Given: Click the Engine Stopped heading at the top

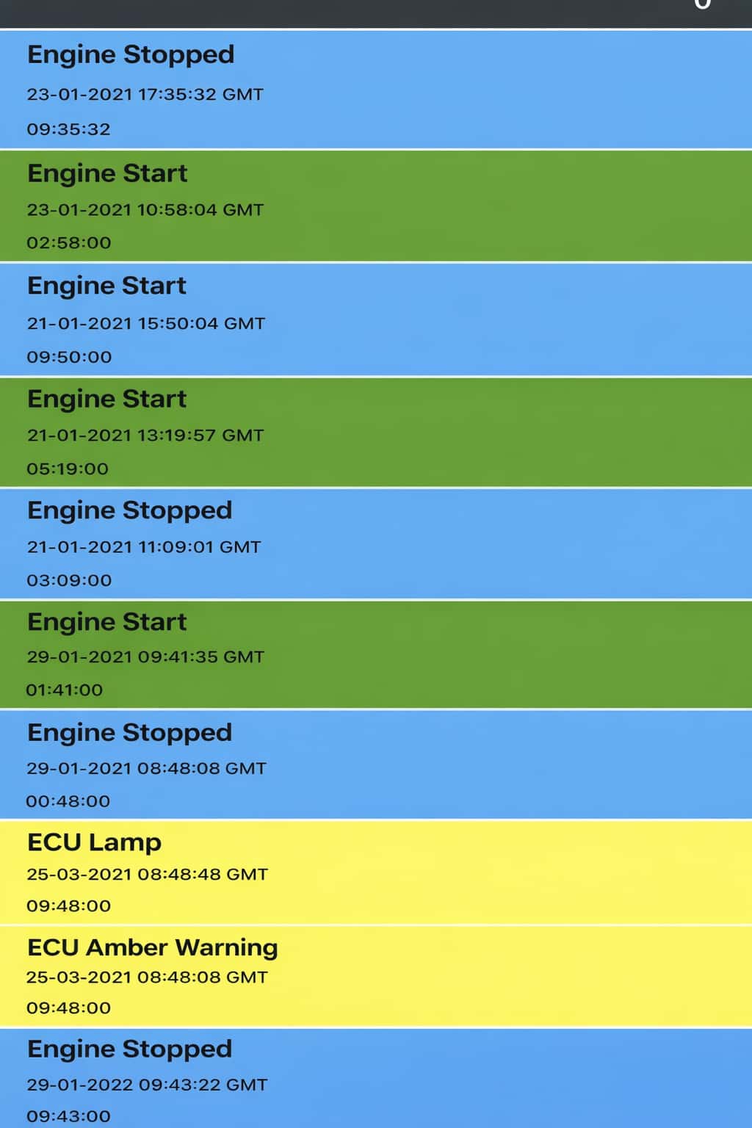Looking at the screenshot, I should 130,54.
